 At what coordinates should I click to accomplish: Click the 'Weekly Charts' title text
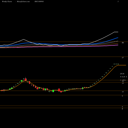pos(7,2)
